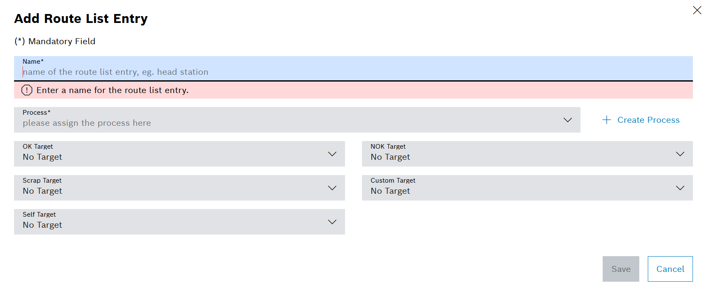Open the NOK Target dropdown
The width and height of the screenshot is (707, 294).
point(527,154)
